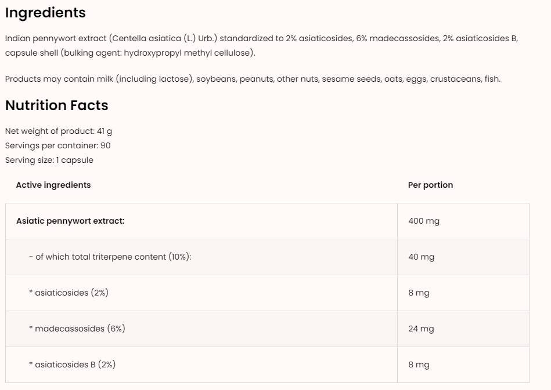Image resolution: width=551 pixels, height=390 pixels.
Task: Click the Nutrition Facts heading
Action: pos(57,105)
